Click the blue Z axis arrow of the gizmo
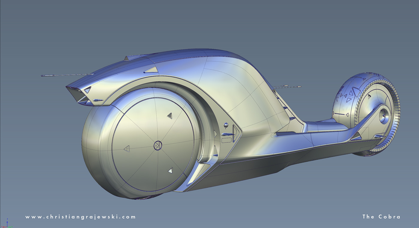419x228 pixels. [x=7, y=222]
